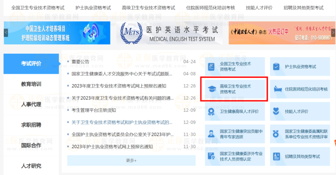336x175 pixels.
Task: Switch to the 教育培训 side tab
Action: pos(31,84)
